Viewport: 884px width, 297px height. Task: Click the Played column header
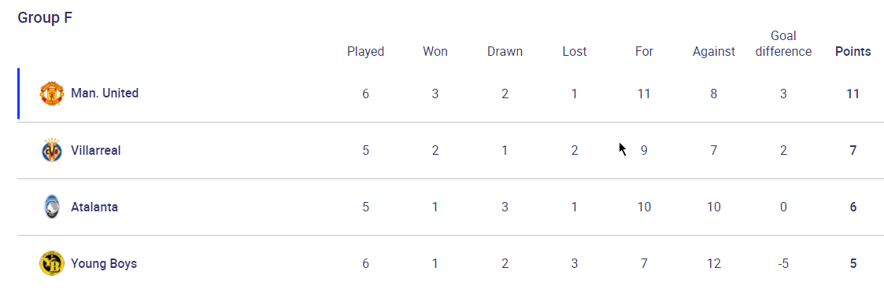(366, 52)
